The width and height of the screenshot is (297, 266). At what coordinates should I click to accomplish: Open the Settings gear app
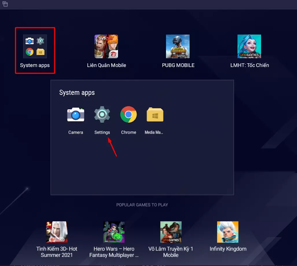[x=102, y=114]
